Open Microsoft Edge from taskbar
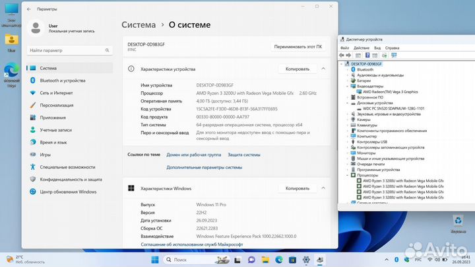Viewport: 475px width, 267px height. coord(279,260)
